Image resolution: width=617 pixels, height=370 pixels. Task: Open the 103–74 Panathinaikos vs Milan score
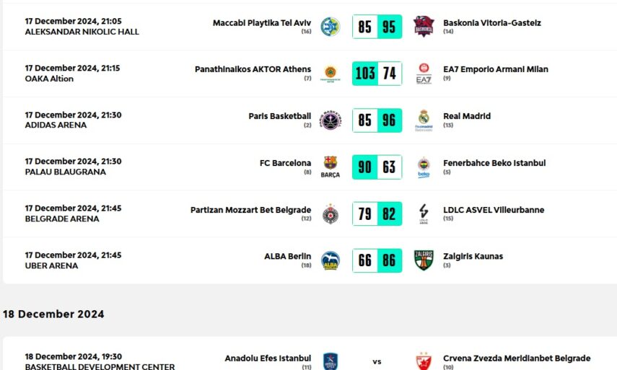tap(377, 74)
